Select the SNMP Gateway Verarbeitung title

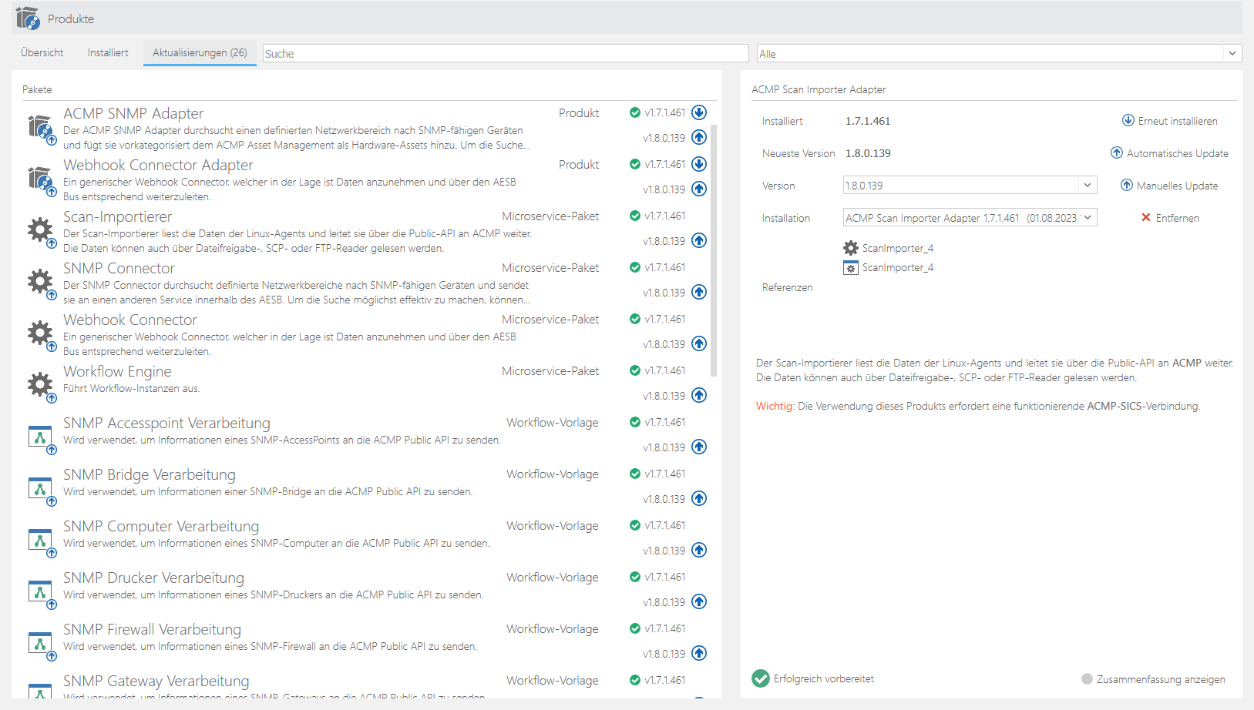156,681
